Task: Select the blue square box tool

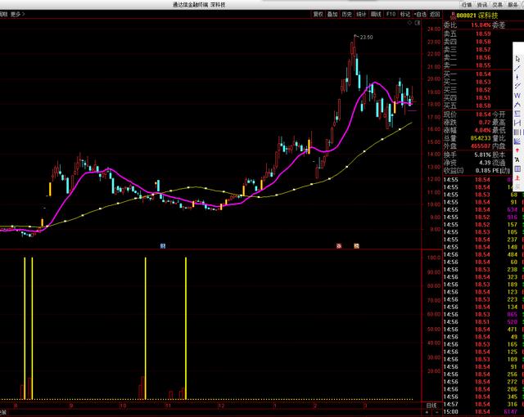Action: (x=517, y=168)
